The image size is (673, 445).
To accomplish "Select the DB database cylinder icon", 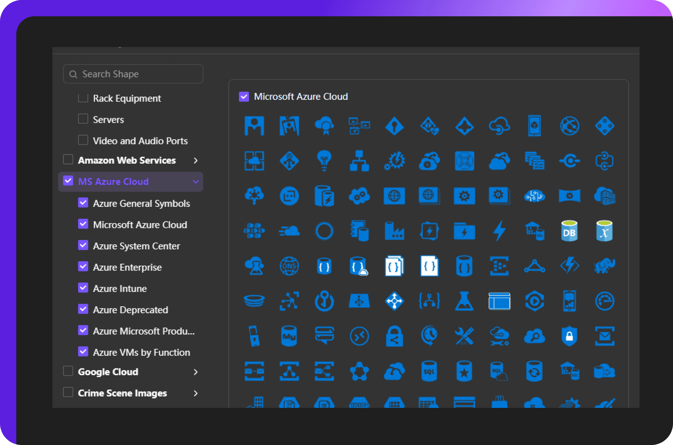I will tap(569, 231).
